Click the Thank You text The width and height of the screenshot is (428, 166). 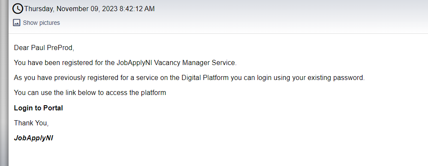click(31, 123)
